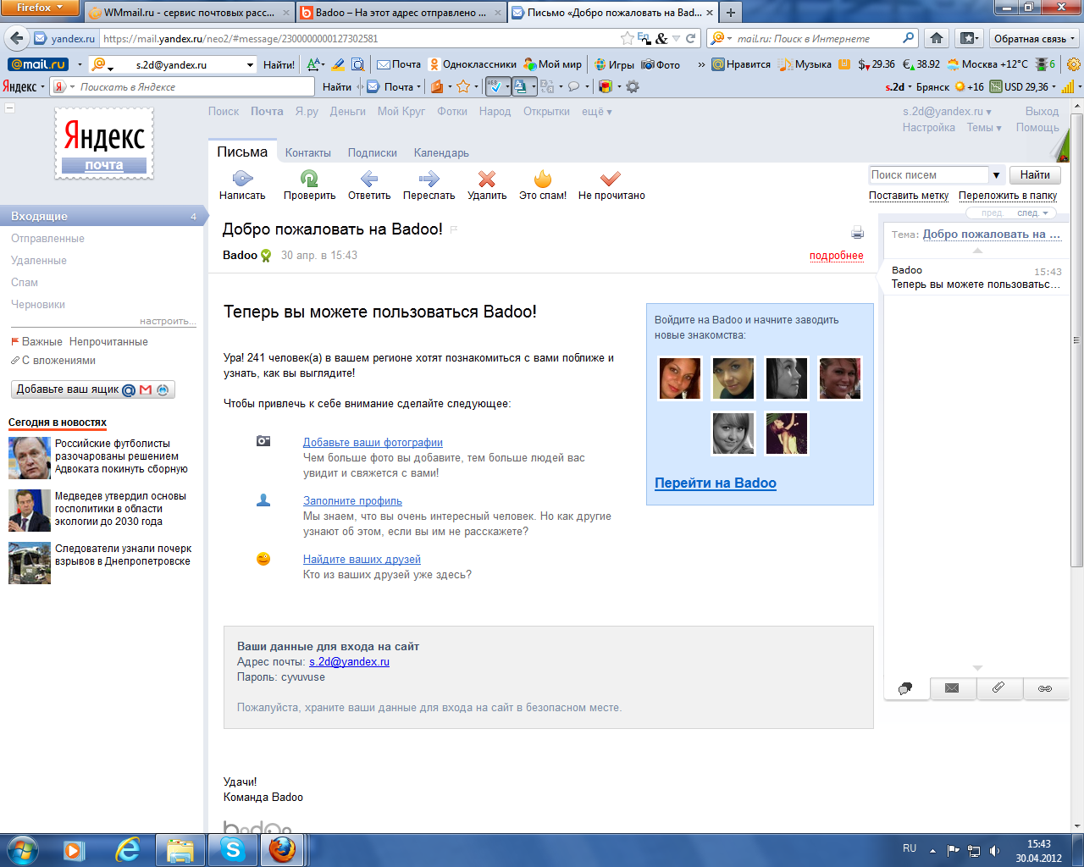Click the chain link icon below the thread panel
The height and width of the screenshot is (867, 1084).
[x=1045, y=688]
